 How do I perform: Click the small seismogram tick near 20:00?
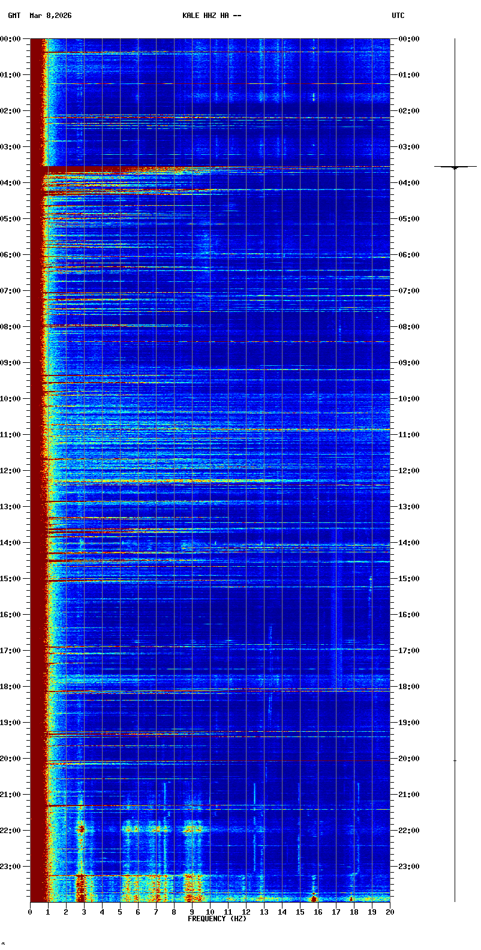point(455,760)
